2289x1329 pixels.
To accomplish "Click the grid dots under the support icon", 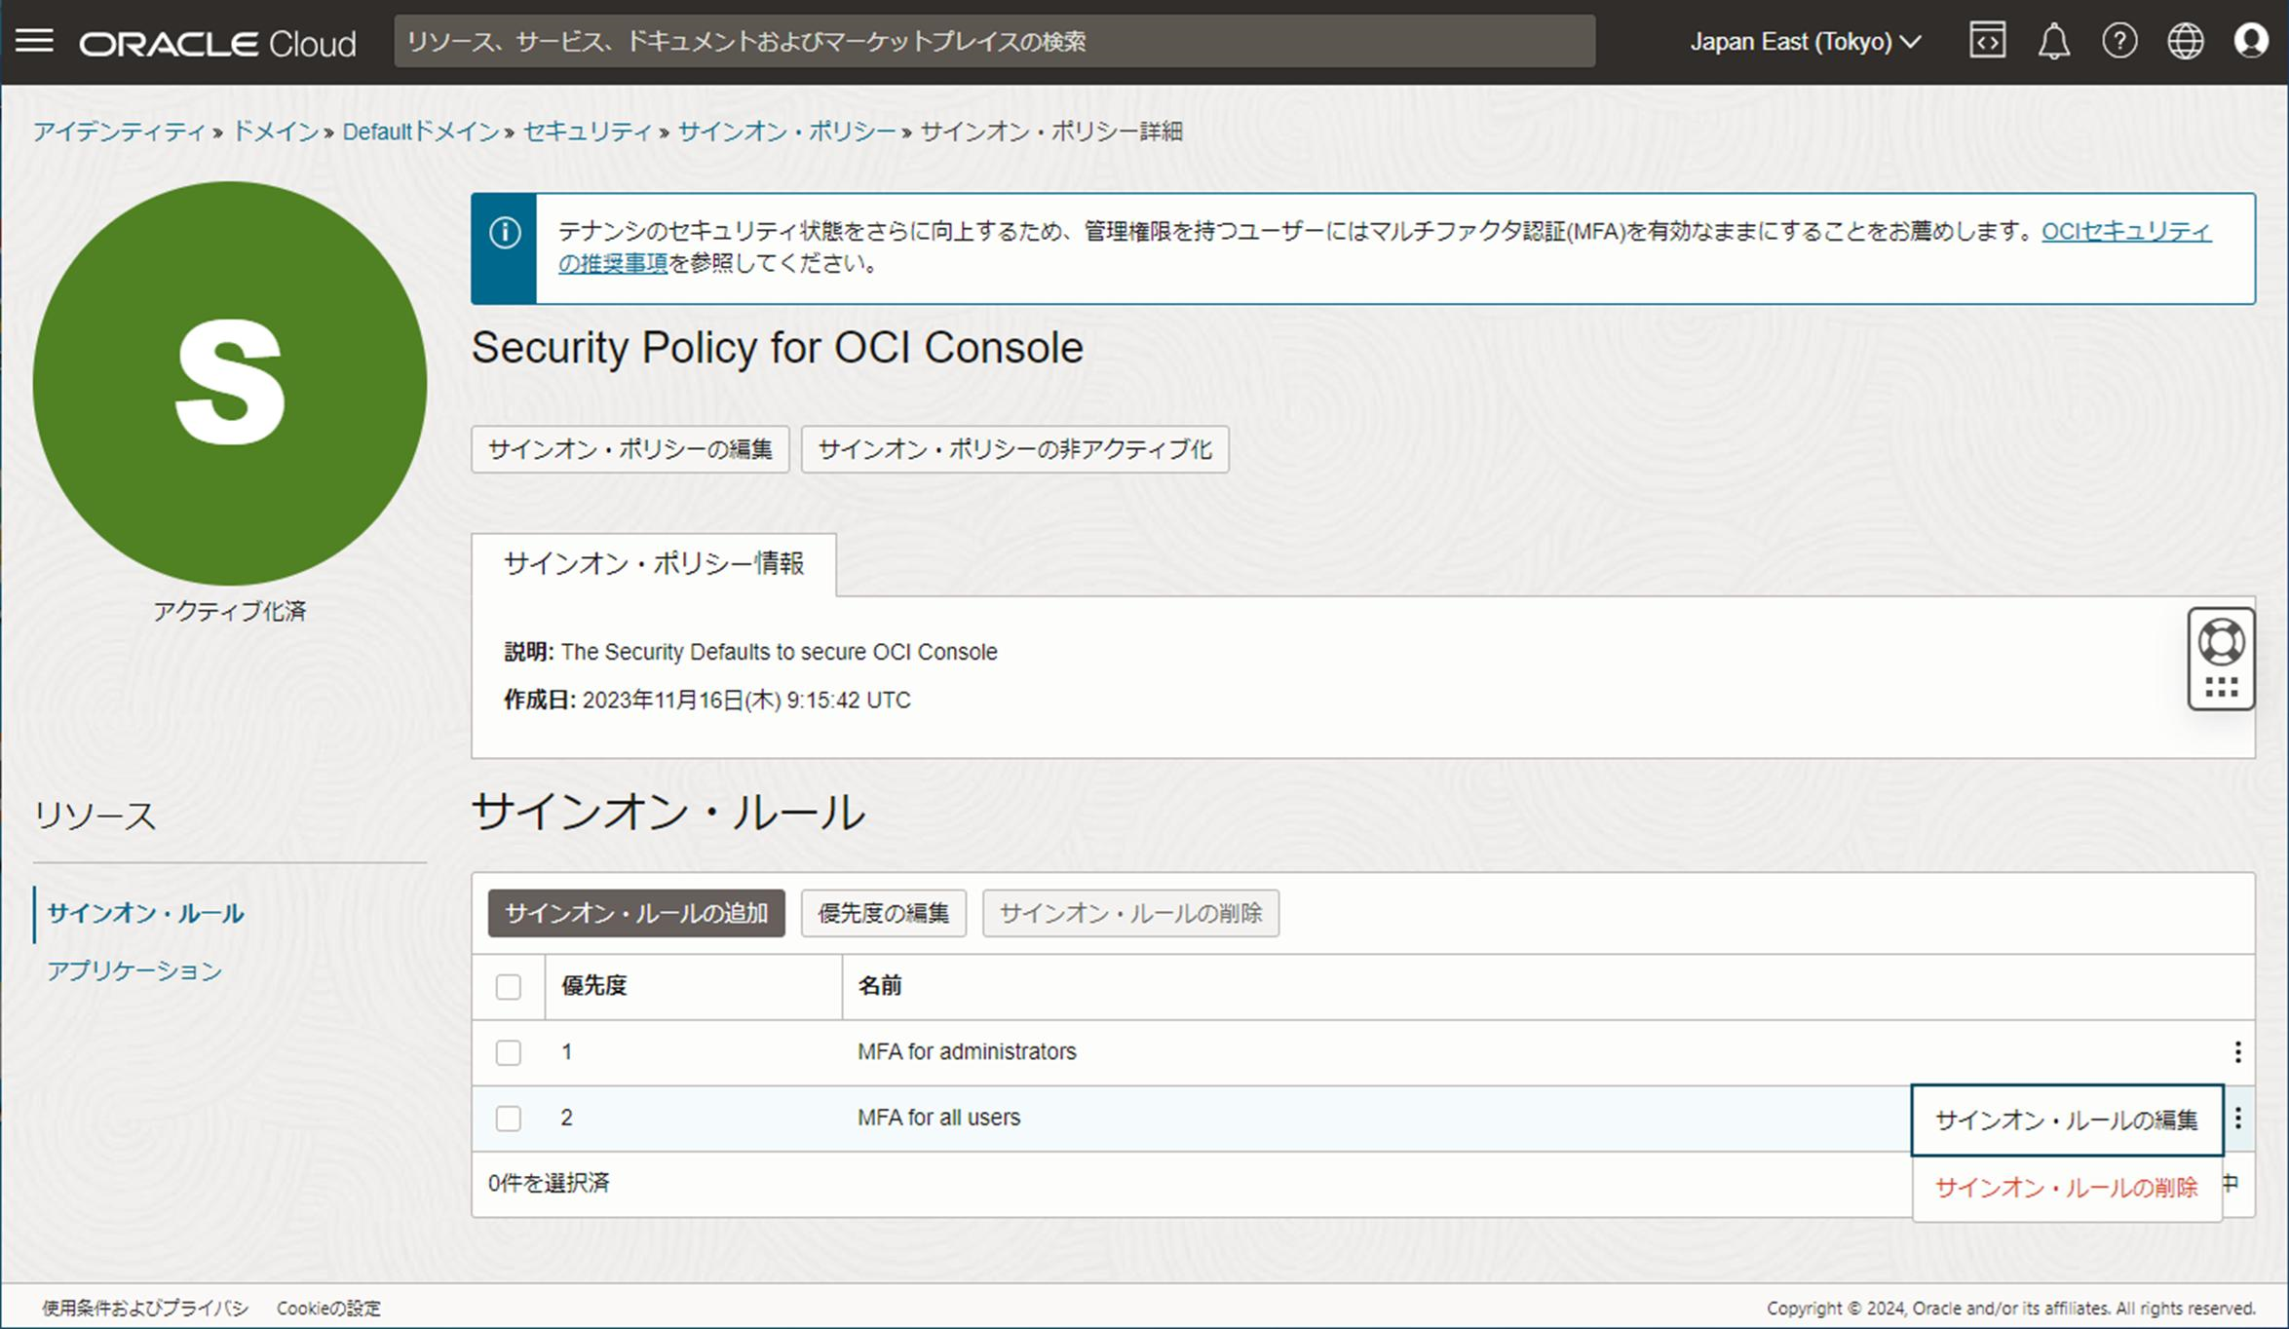I will tap(2221, 688).
